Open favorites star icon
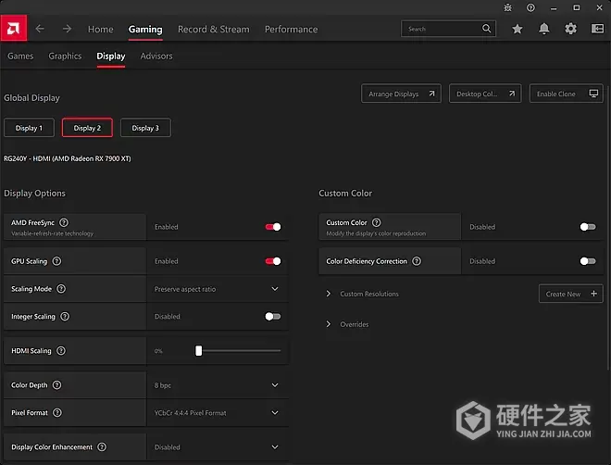Viewport: 611px width, 465px height. 517,29
